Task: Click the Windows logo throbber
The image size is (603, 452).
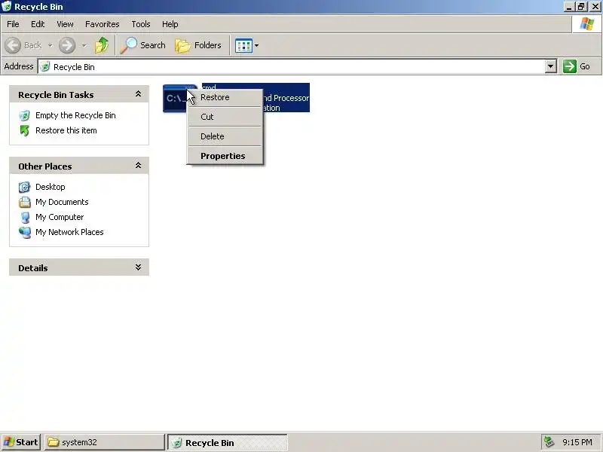Action: pos(587,24)
